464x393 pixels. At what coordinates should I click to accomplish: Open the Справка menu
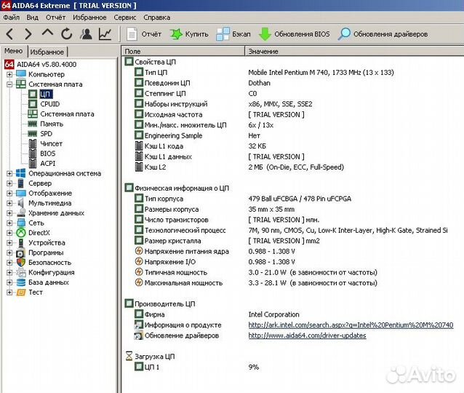coord(157,17)
